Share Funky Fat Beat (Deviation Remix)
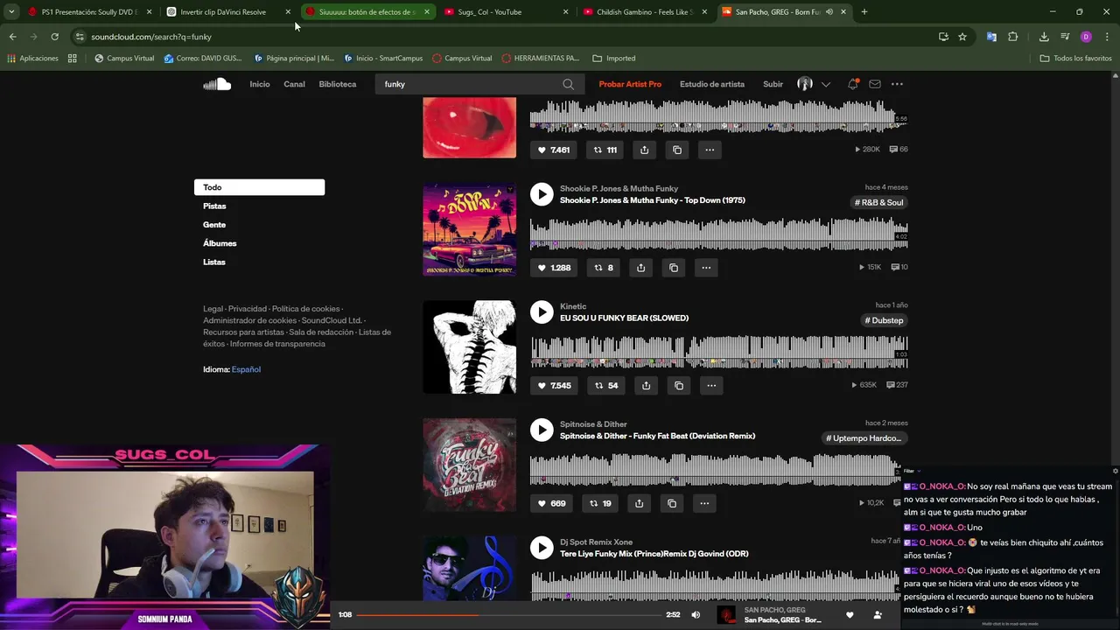Image resolution: width=1120 pixels, height=630 pixels. point(639,503)
